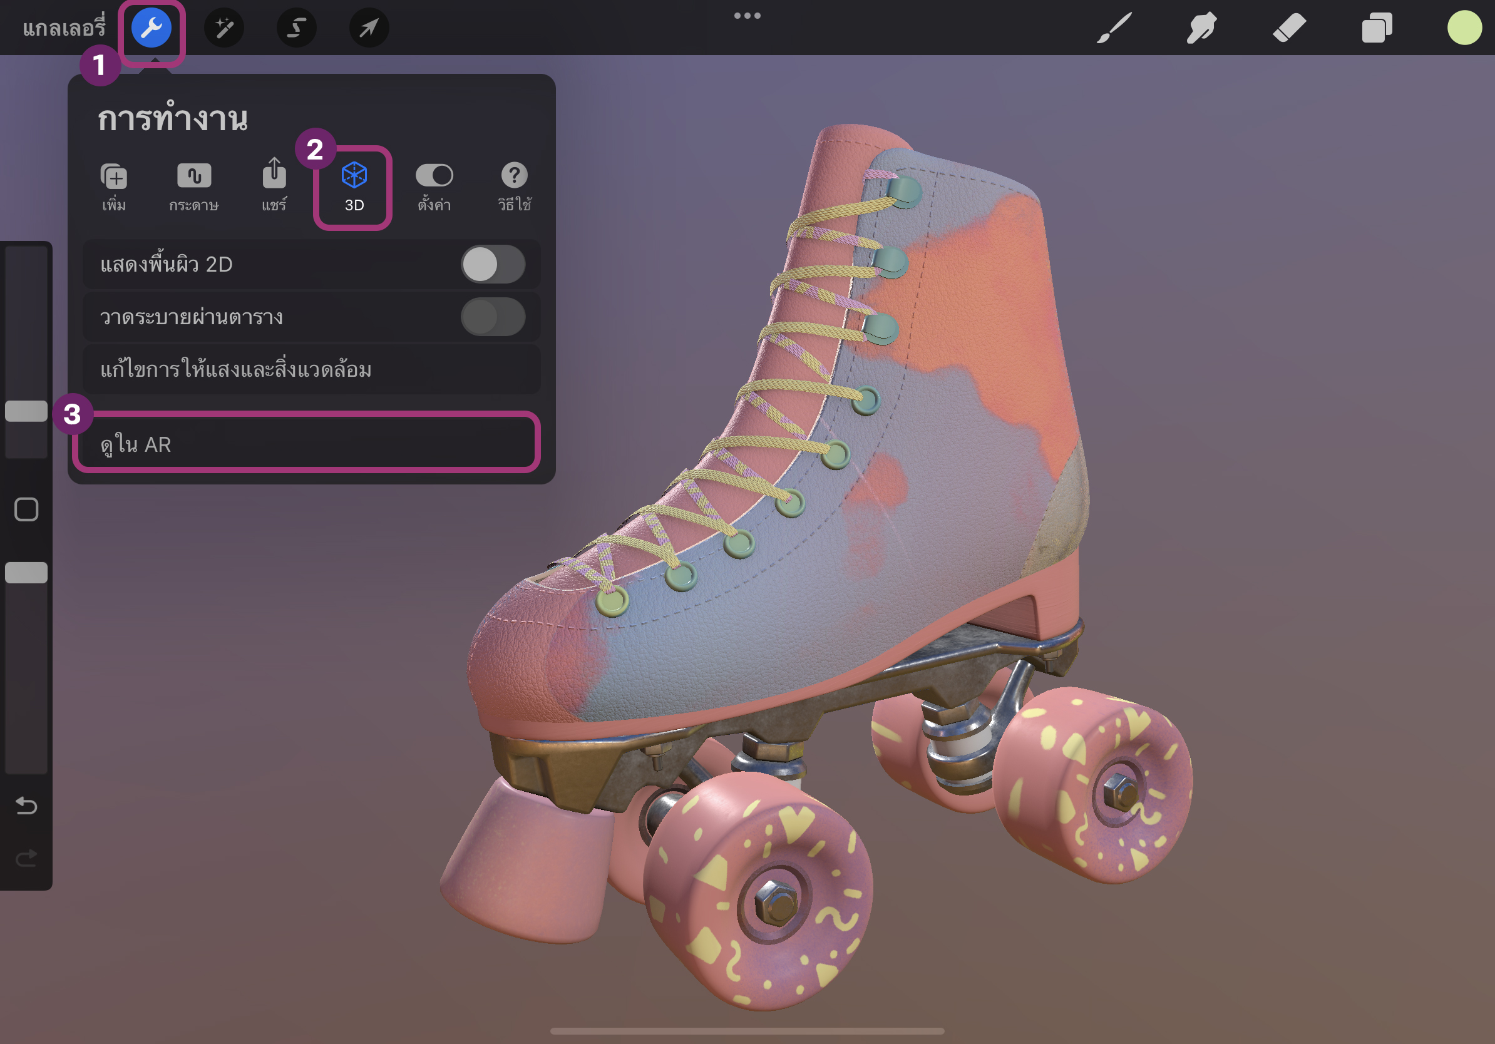Select the Paint brush tool
Viewport: 1495px width, 1044px height.
coord(1114,28)
